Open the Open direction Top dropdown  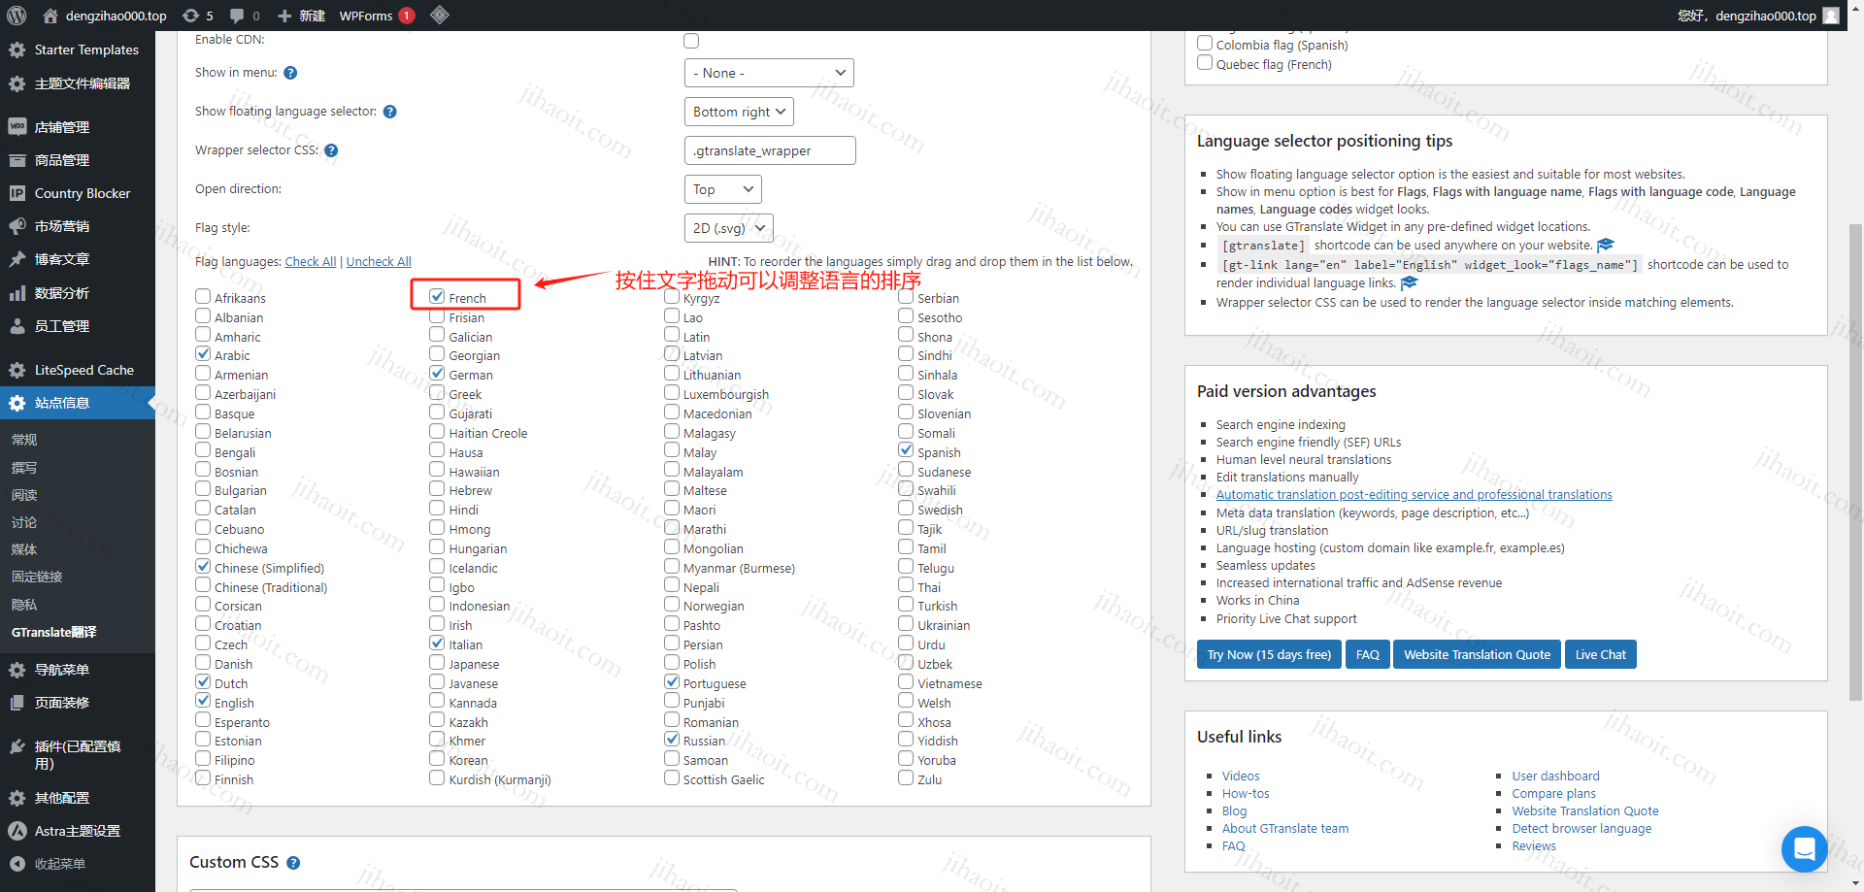click(723, 189)
